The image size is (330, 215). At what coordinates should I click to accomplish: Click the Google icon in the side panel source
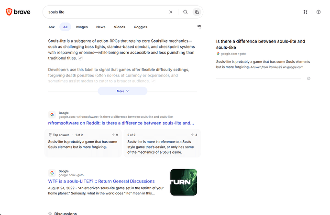(x=218, y=54)
